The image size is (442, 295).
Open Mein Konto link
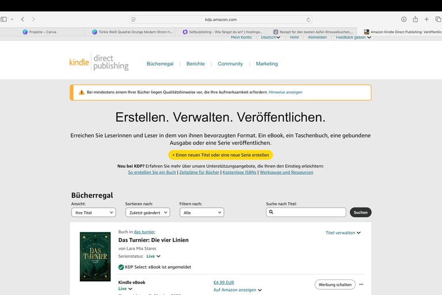(241, 37)
